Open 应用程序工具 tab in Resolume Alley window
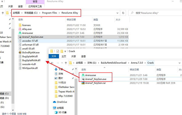182x115 pixels. [35, 6]
